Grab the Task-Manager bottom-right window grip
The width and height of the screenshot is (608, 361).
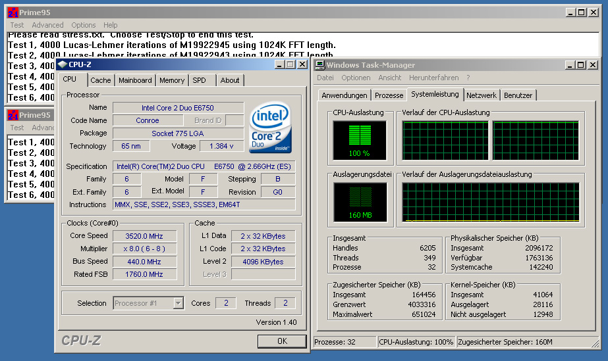pos(595,343)
